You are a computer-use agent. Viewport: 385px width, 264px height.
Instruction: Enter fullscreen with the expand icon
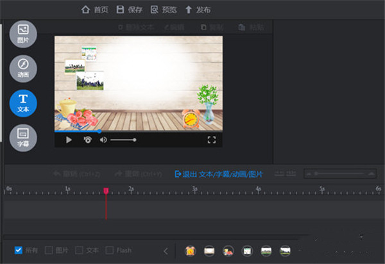[x=211, y=140]
